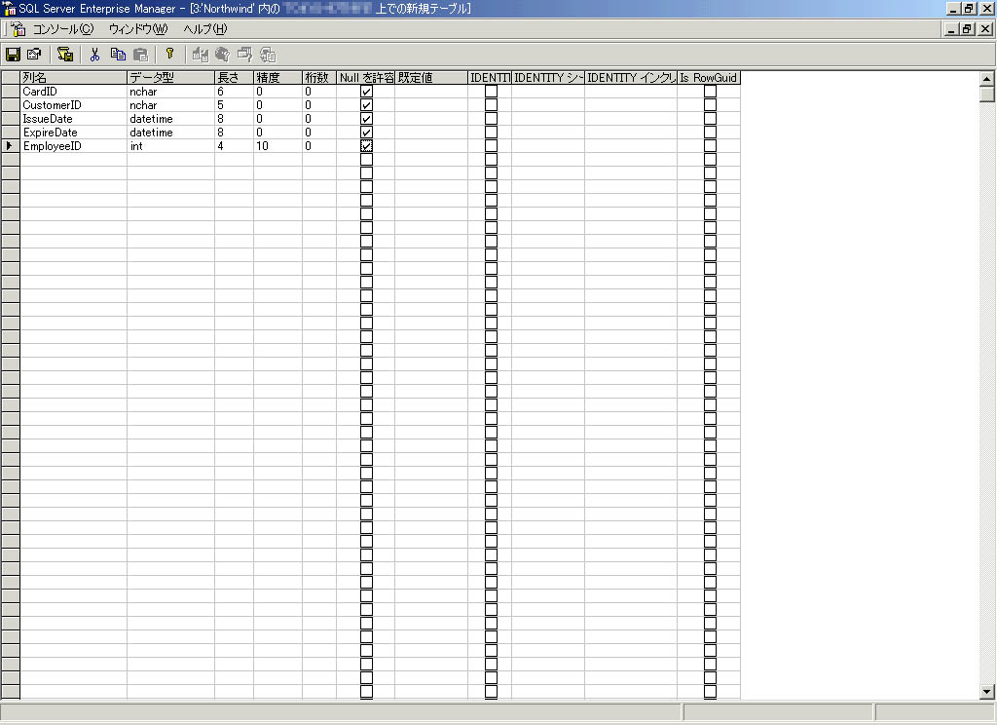Select the IssueDate column name cell
This screenshot has height=725, width=997.
point(74,119)
